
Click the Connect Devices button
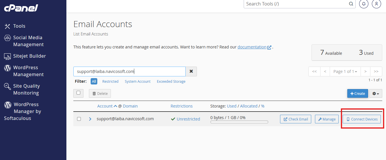point(362,119)
